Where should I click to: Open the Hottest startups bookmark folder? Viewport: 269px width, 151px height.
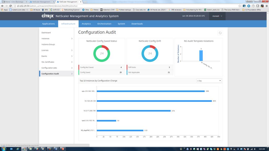[x=123, y=10]
